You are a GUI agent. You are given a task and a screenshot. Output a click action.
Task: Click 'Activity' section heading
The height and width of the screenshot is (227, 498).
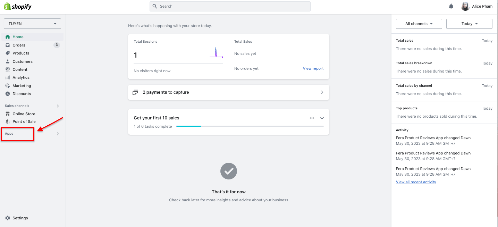point(402,130)
